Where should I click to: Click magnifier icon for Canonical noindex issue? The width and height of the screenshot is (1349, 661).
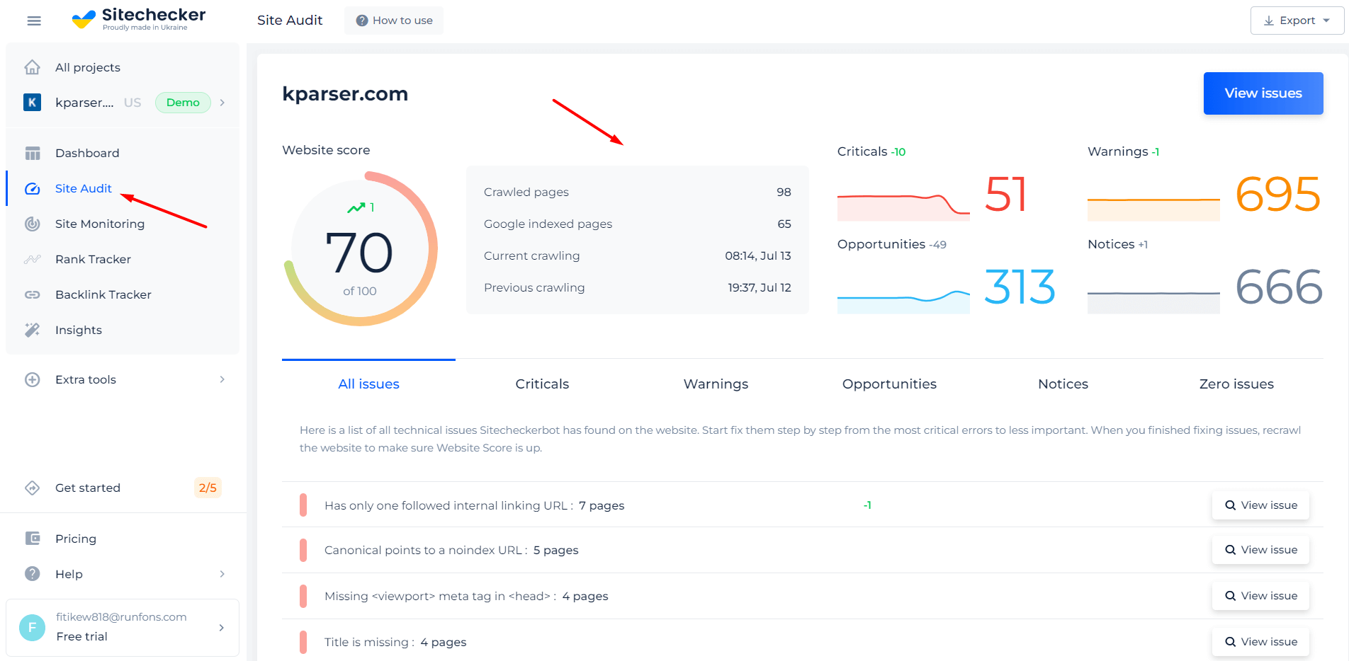[1231, 550]
